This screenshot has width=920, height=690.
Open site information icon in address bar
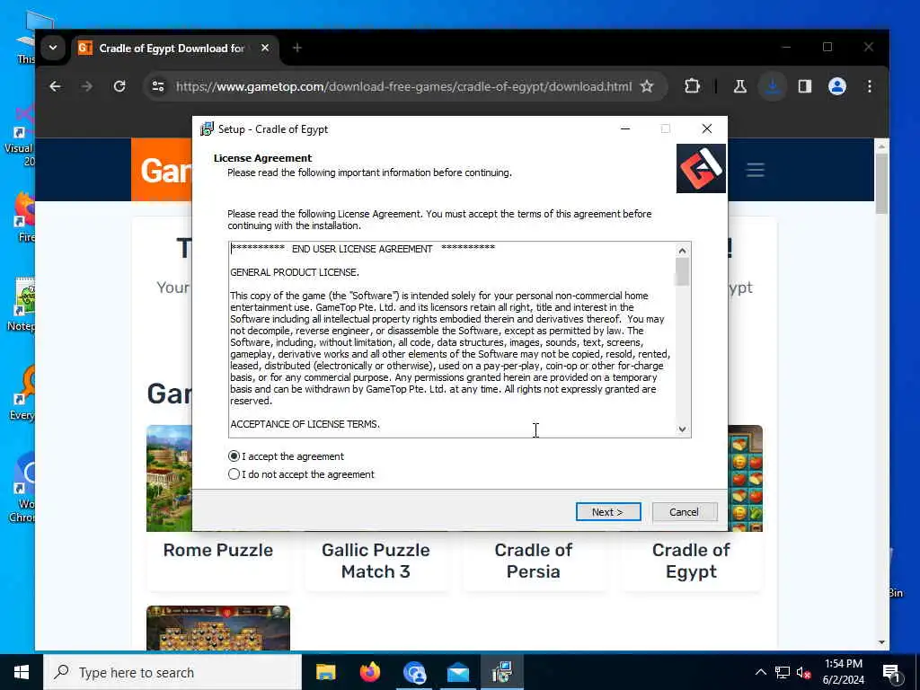pyautogui.click(x=158, y=87)
